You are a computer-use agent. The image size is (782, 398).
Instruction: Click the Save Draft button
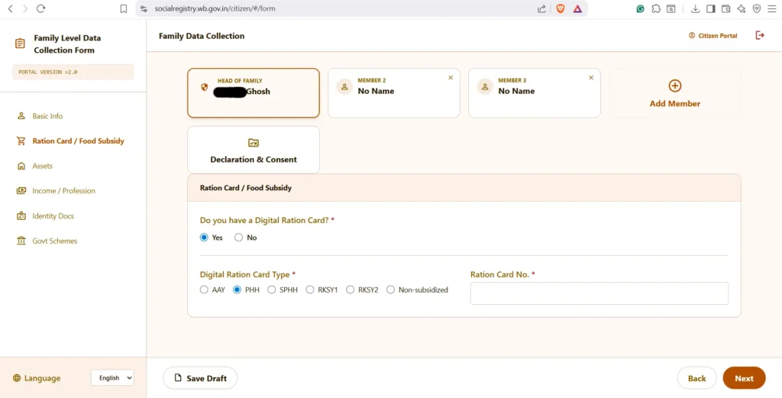click(x=200, y=378)
